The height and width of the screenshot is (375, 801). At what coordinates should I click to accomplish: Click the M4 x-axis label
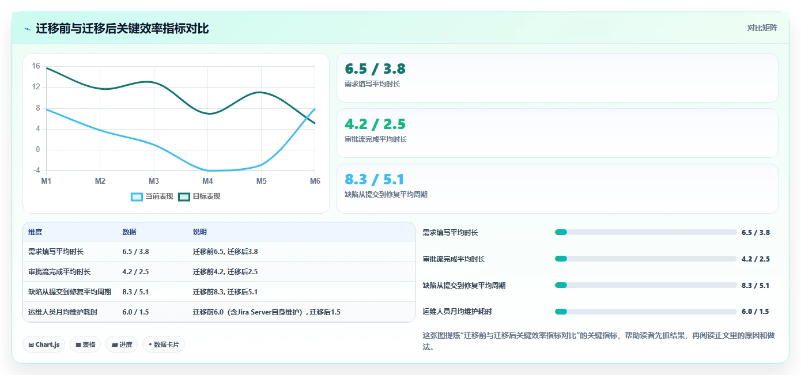tap(207, 181)
